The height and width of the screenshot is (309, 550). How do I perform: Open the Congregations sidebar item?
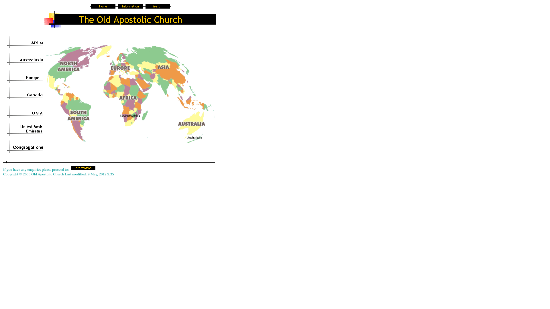pyautogui.click(x=25, y=146)
